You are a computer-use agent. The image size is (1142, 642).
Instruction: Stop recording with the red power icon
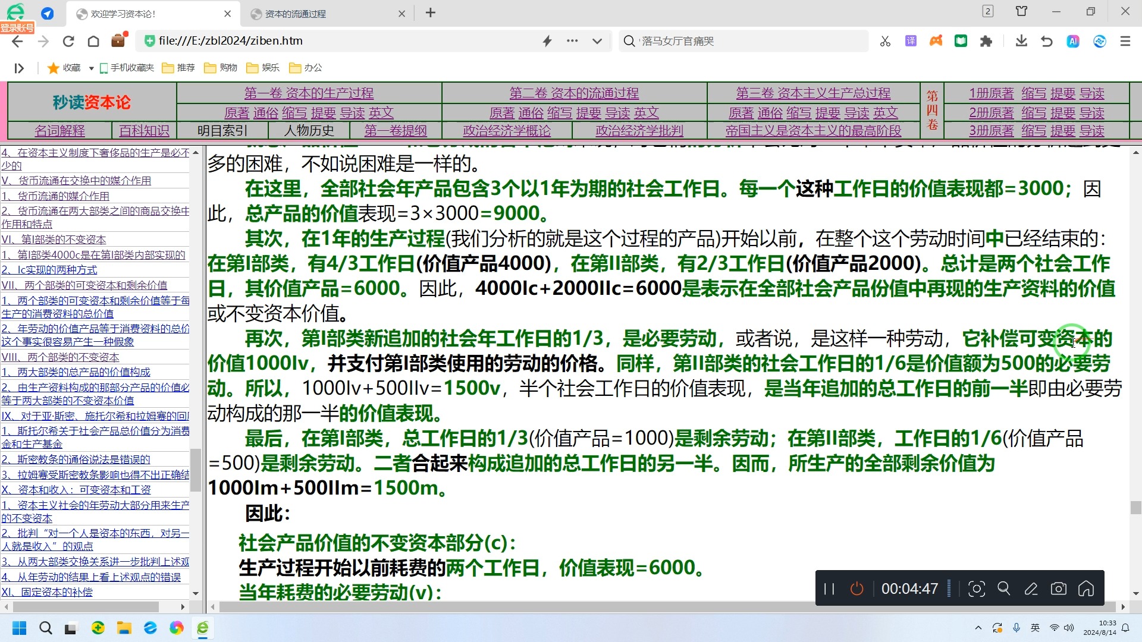(857, 588)
